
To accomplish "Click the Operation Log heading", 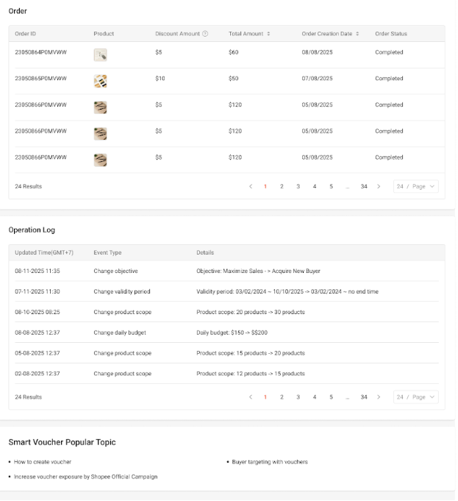I will click(x=32, y=230).
